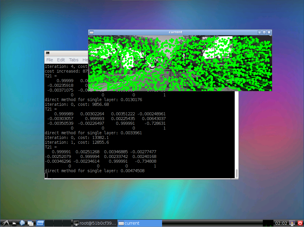Open the partly hidden Help menu in terminal
304x227 pixels.
click(85, 60)
